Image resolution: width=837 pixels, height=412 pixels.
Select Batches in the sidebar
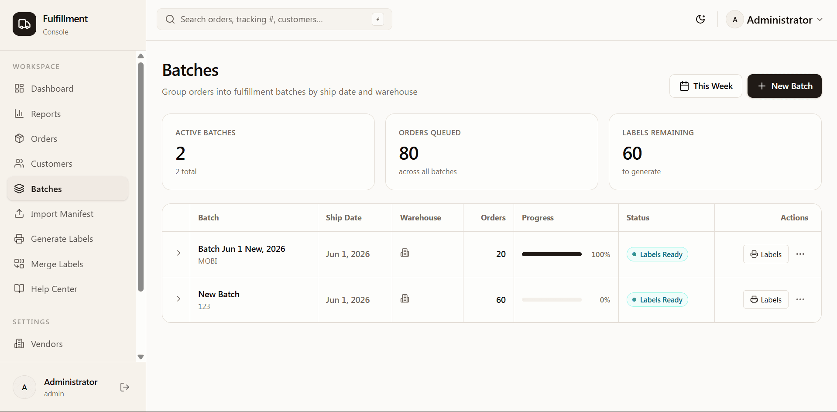click(x=68, y=189)
